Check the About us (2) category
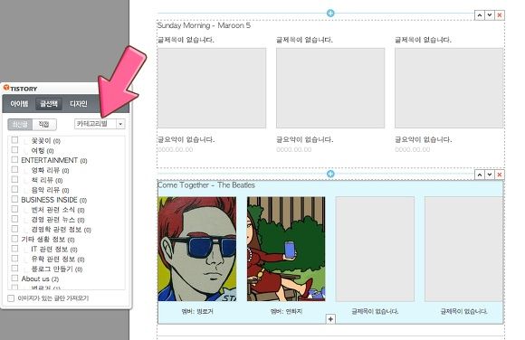Image resolution: width=525 pixels, height=340 pixels. pos(14,278)
